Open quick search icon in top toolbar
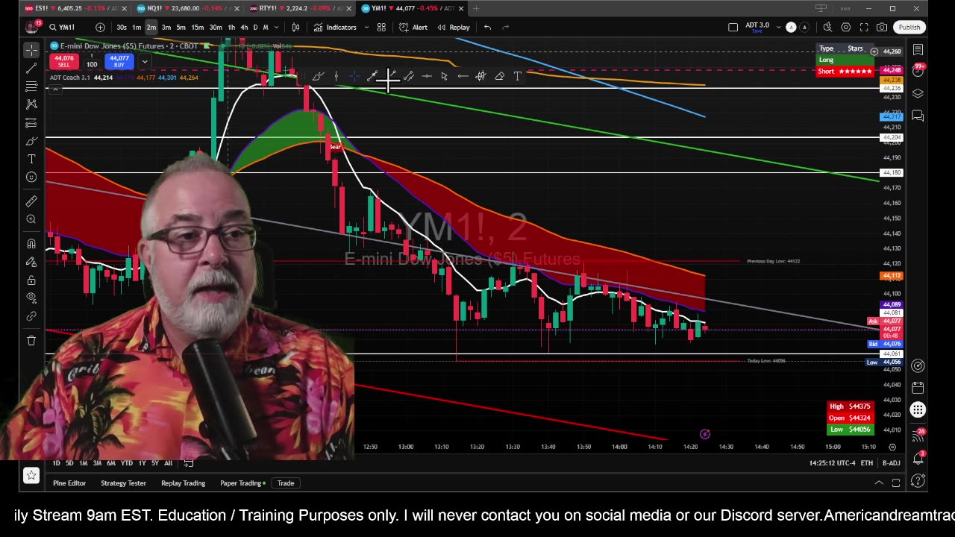This screenshot has height=537, width=955. (827, 28)
